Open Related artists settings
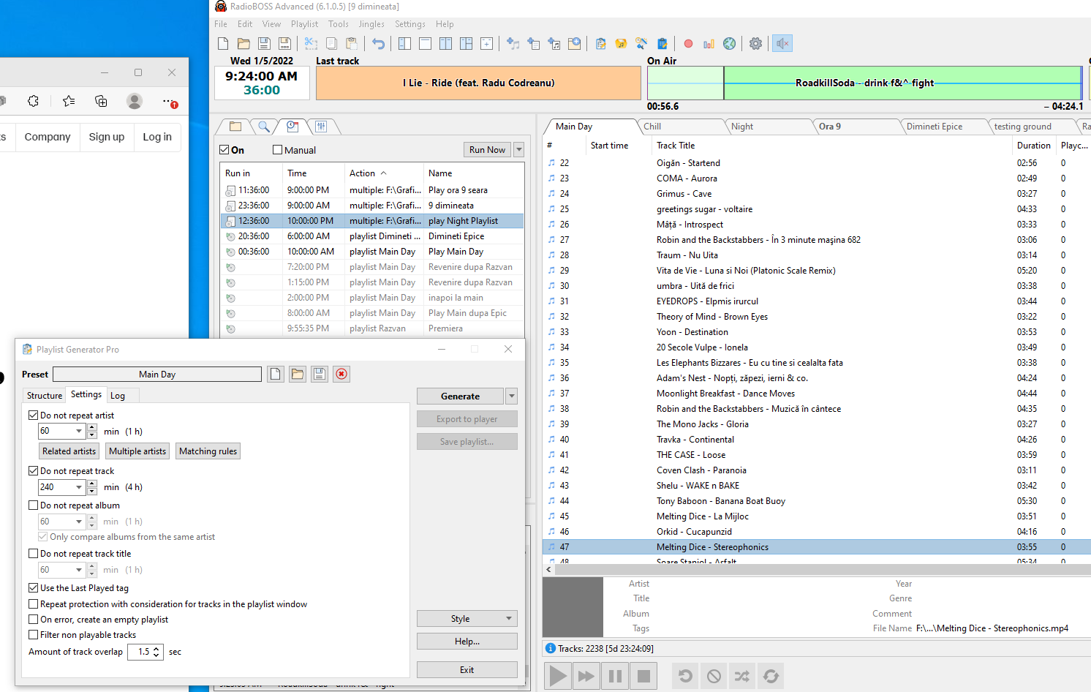 click(69, 451)
